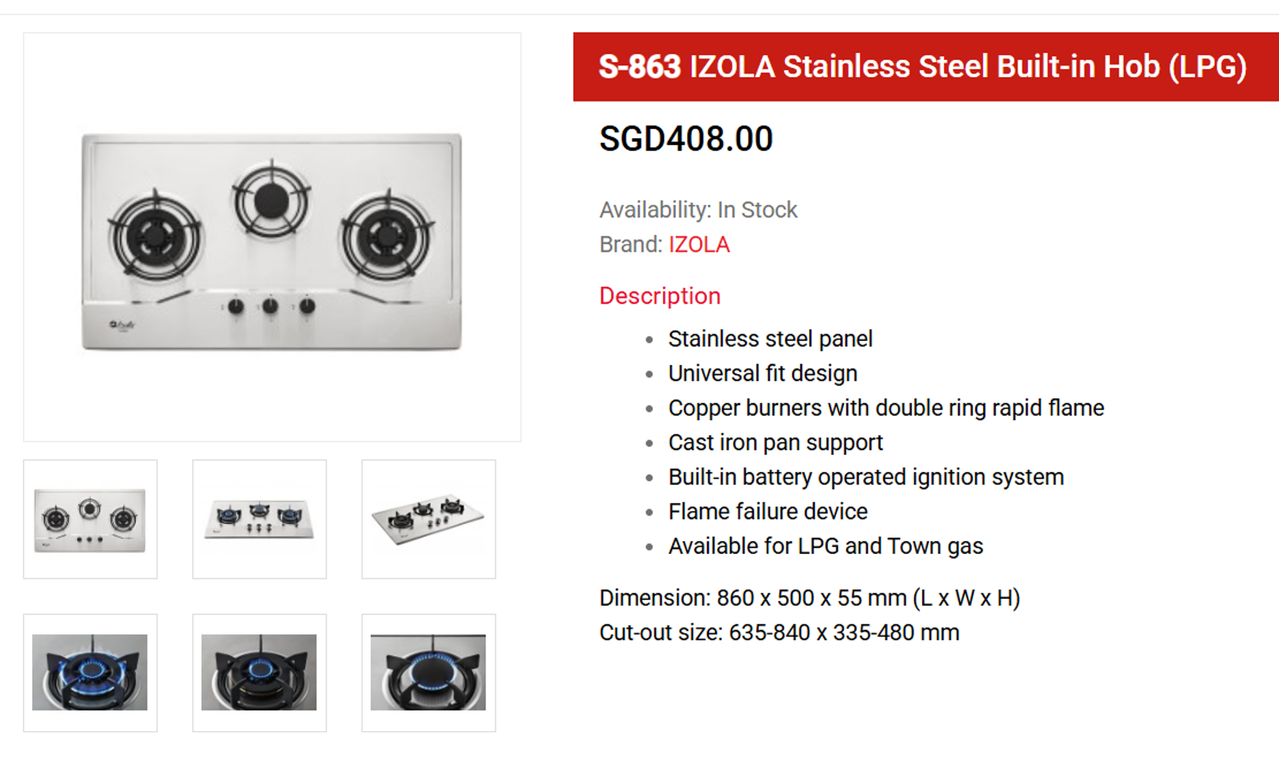1279x768 pixels.
Task: Show the angled perspective hob thumbnail
Action: (x=428, y=519)
